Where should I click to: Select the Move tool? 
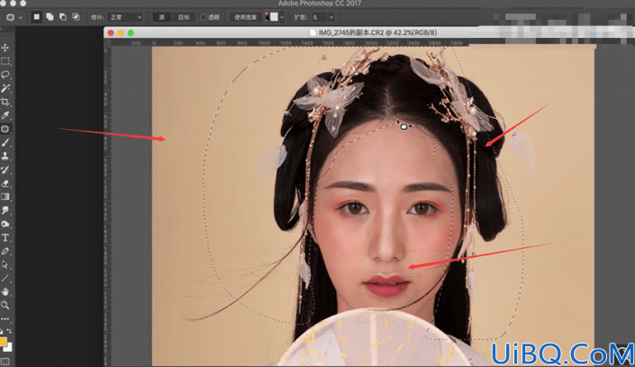[x=5, y=48]
